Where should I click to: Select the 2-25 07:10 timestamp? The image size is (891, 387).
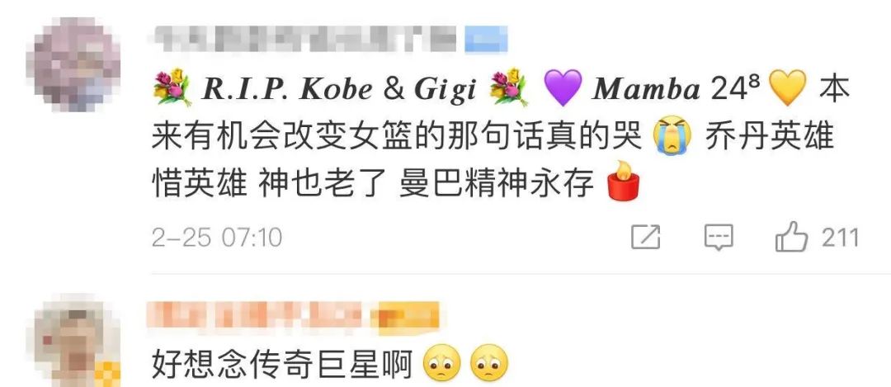(216, 237)
